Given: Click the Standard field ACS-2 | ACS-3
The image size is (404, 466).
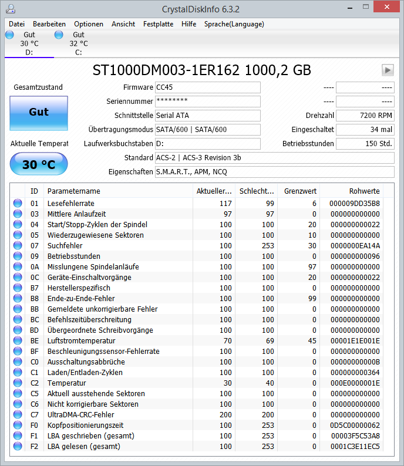Looking at the screenshot, I should click(275, 158).
